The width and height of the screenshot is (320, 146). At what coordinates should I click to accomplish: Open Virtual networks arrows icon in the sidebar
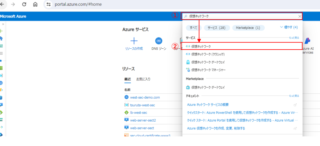1,127
